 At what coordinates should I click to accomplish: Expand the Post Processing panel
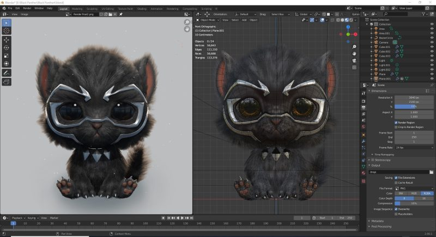(x=380, y=227)
